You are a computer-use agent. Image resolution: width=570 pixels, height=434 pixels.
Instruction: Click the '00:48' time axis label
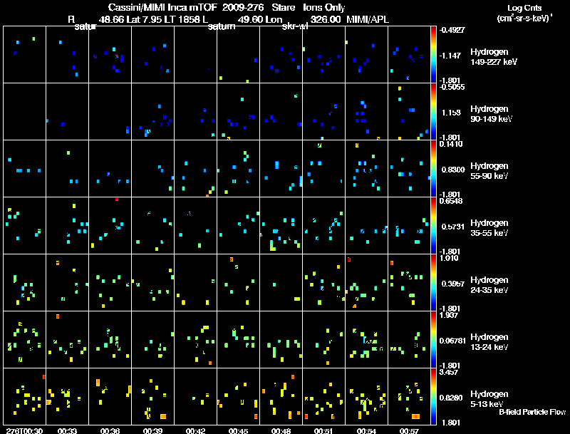pyautogui.click(x=281, y=431)
